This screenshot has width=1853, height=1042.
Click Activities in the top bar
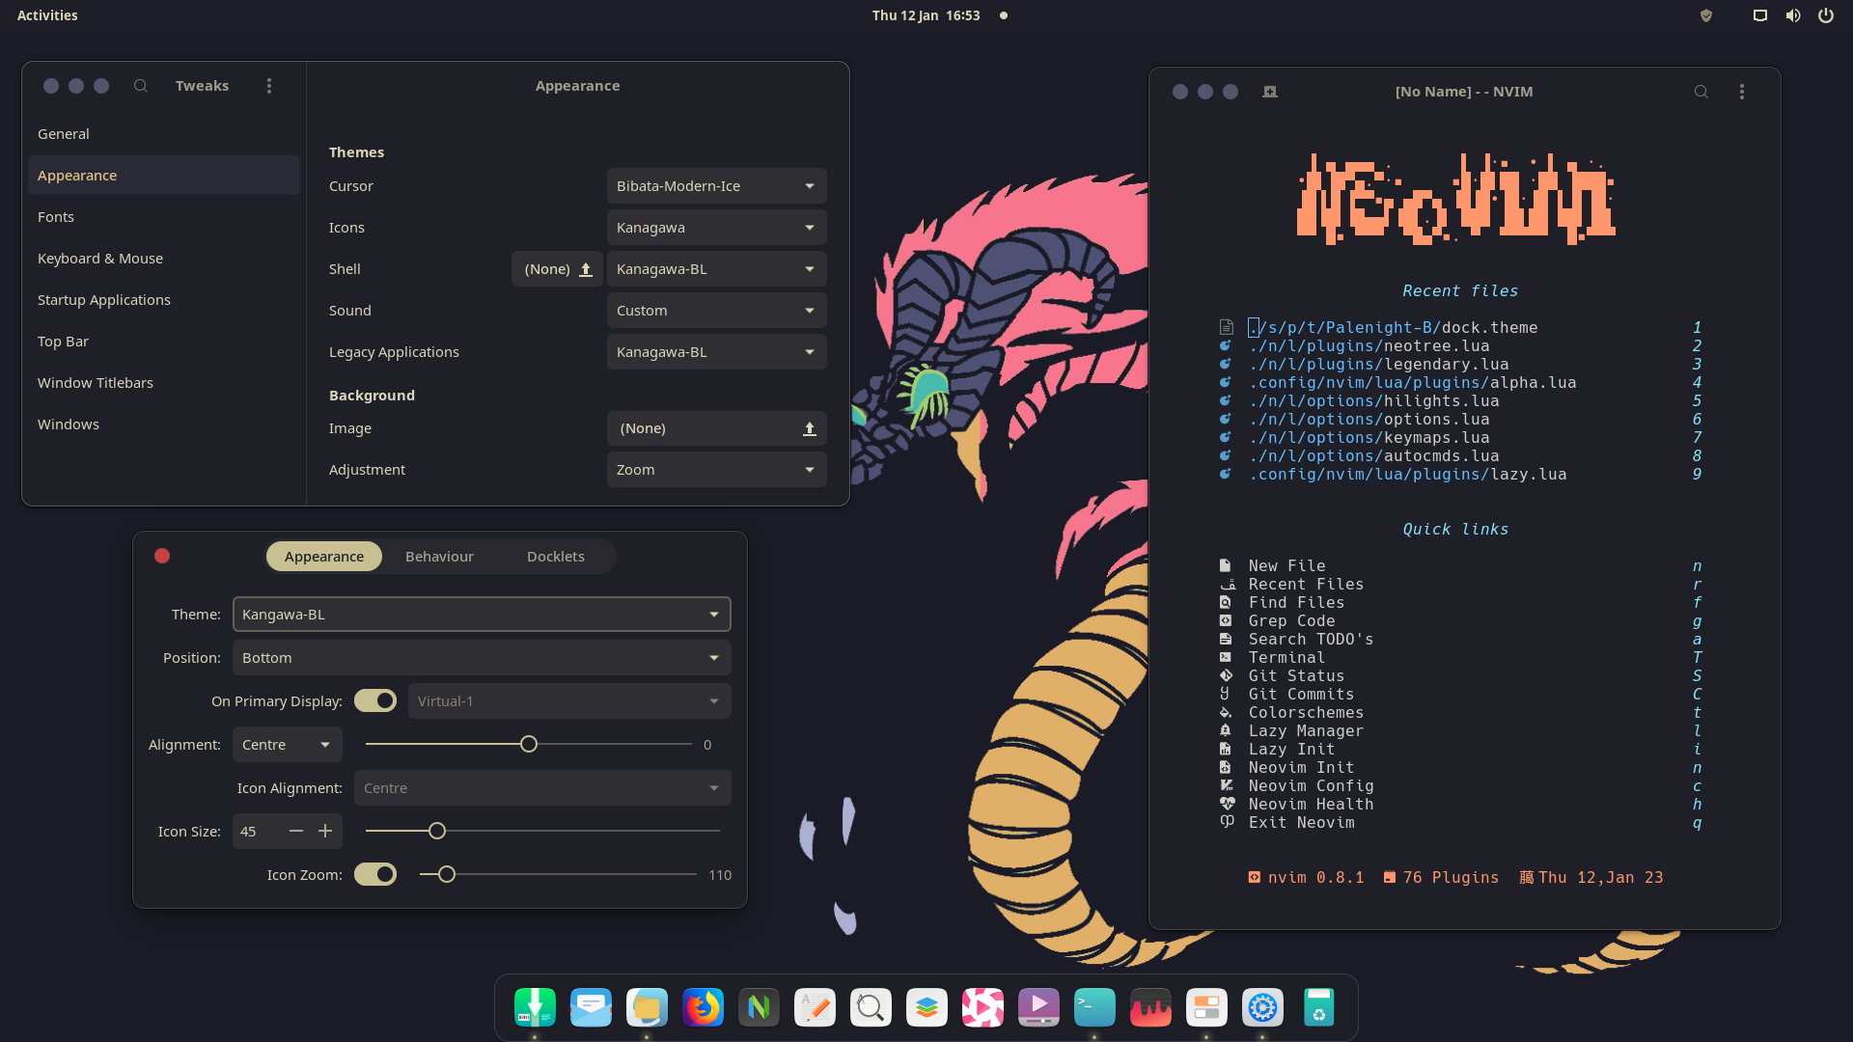[47, 15]
